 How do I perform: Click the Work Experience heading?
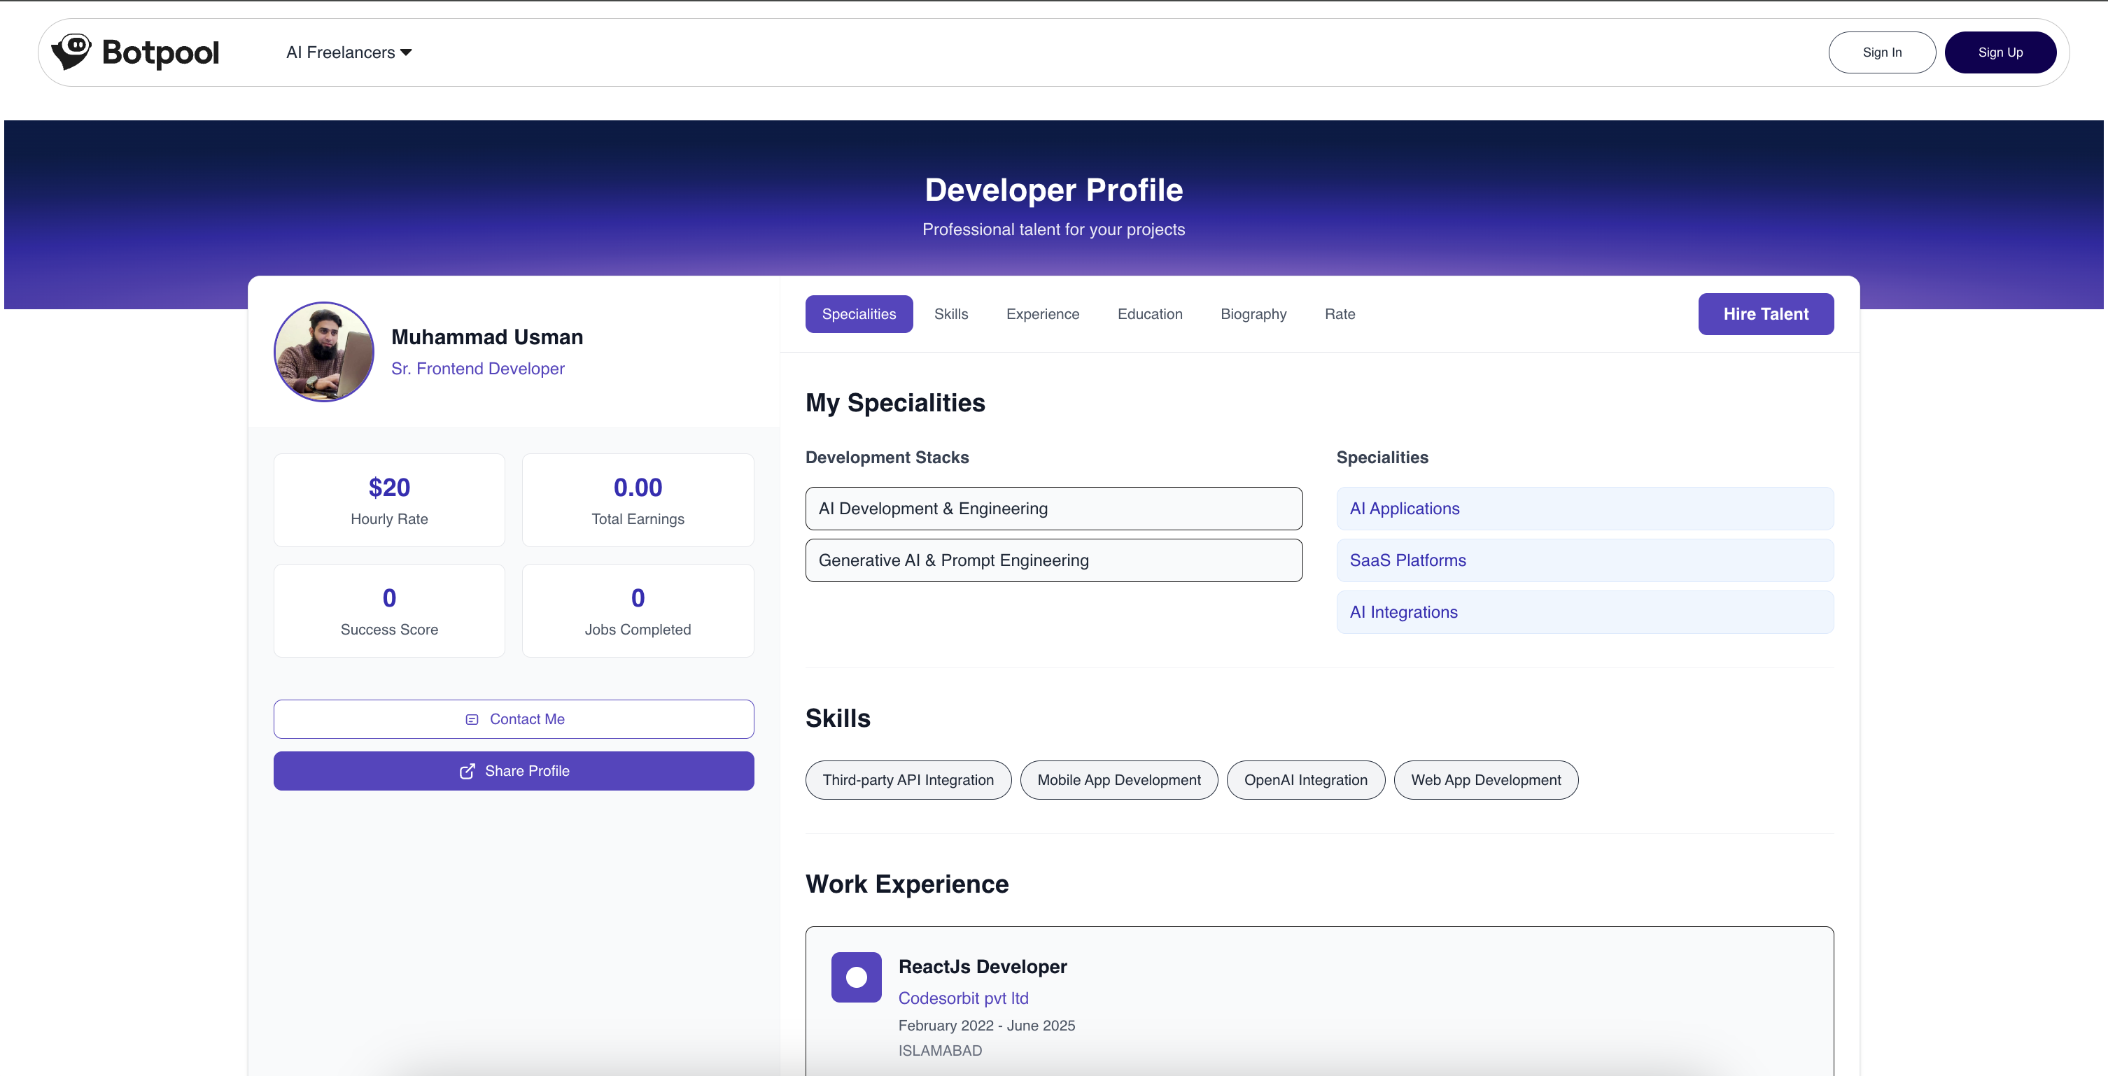(907, 884)
